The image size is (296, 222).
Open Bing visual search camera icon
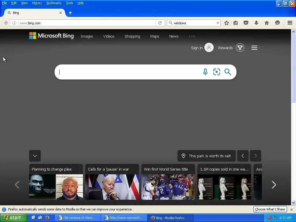(x=217, y=72)
